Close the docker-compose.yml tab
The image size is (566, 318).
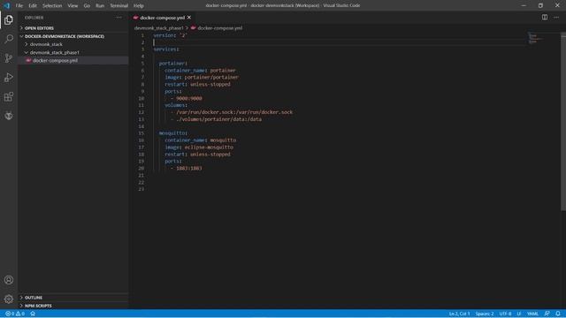(188, 18)
